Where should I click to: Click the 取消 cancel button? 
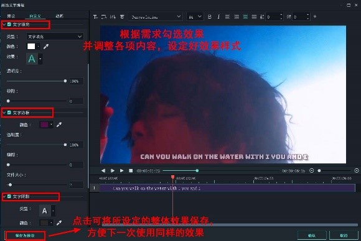[344, 235]
